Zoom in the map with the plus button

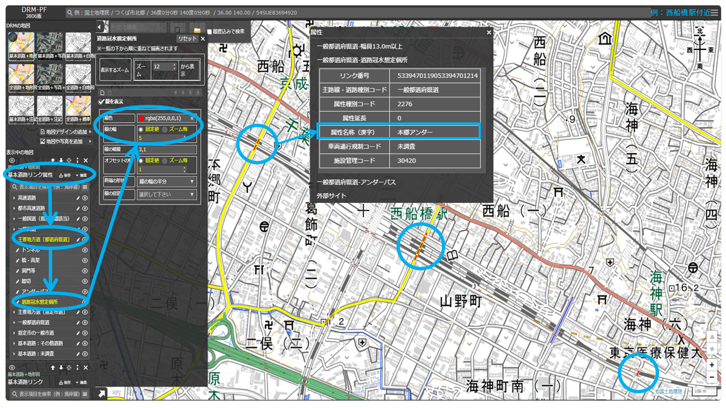(x=712, y=365)
